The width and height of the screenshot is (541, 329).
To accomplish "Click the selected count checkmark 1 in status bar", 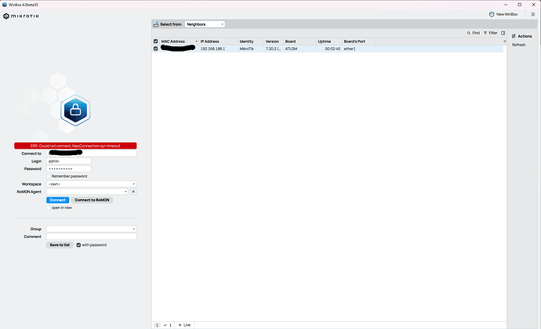I will [x=168, y=325].
